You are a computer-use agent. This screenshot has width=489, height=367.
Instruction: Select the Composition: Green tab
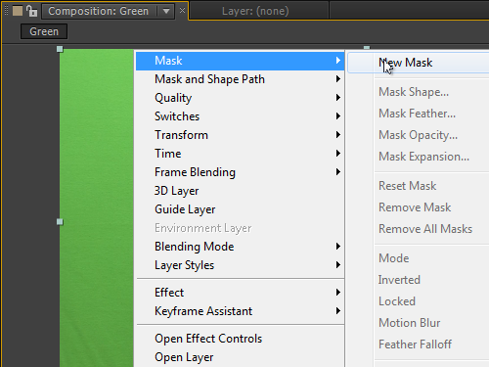pos(98,11)
